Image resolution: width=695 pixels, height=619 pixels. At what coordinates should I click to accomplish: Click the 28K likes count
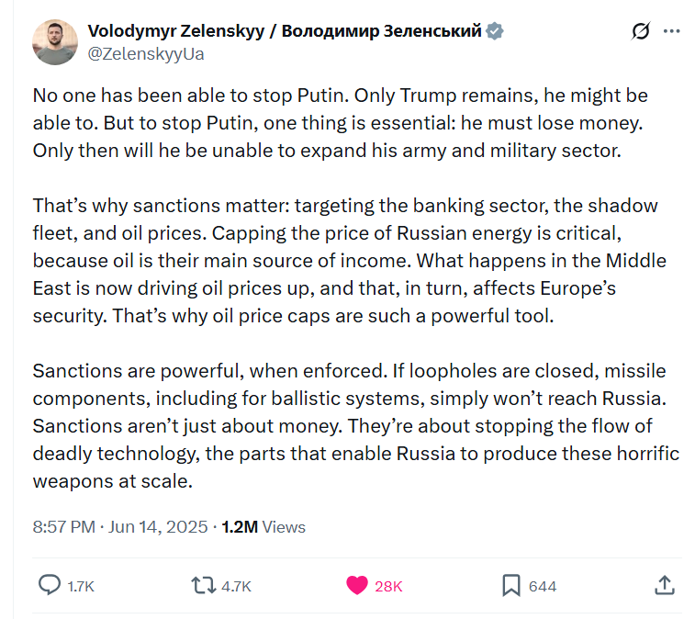point(388,586)
